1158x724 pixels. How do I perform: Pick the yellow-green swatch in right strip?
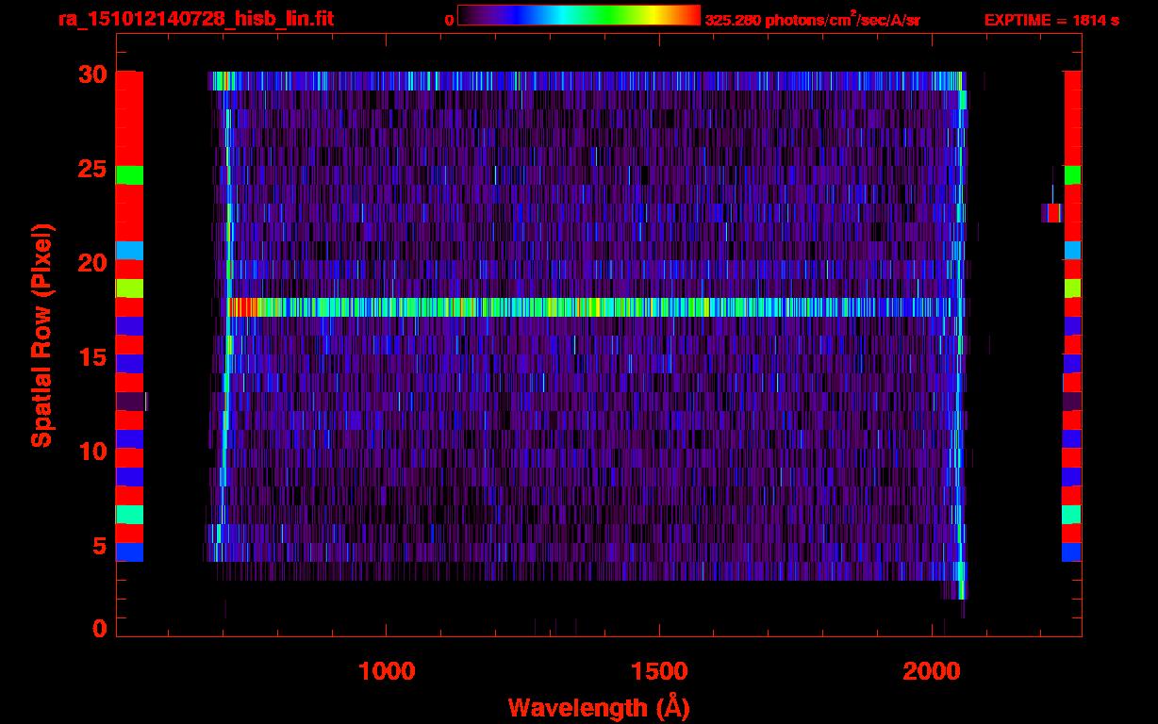tap(1072, 288)
